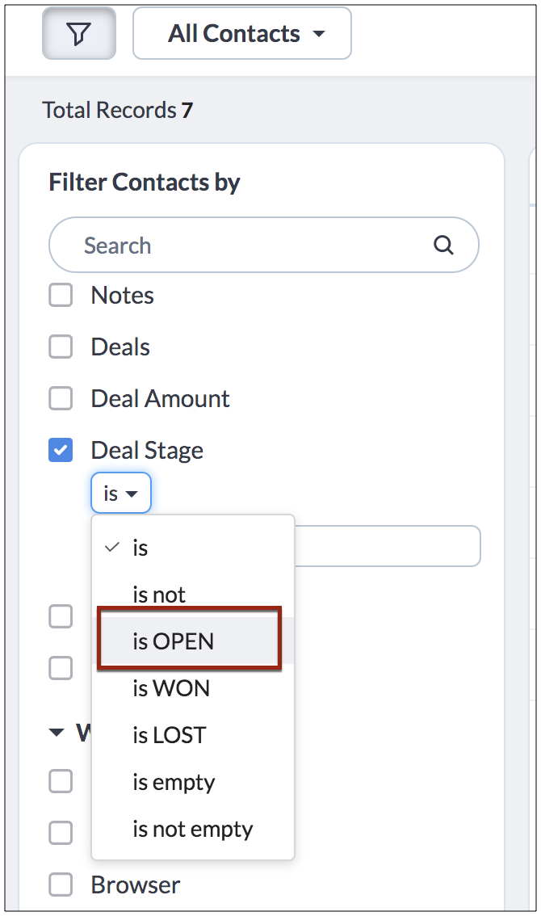541x916 pixels.
Task: Open the All Contacts view dropdown
Action: (x=241, y=34)
